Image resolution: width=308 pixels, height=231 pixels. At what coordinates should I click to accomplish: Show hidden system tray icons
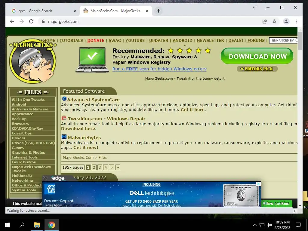(x=254, y=225)
